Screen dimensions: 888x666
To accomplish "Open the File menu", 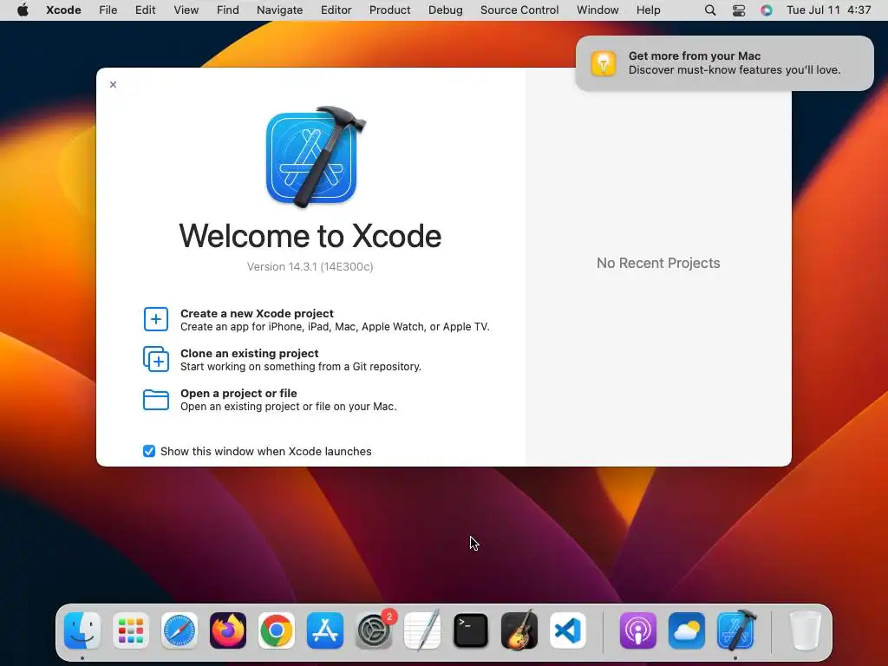I will (x=108, y=10).
